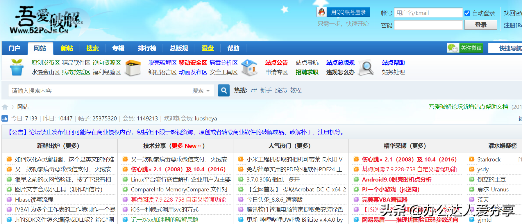
Task: Open the 总版规 nav tab
Action: 179,48
